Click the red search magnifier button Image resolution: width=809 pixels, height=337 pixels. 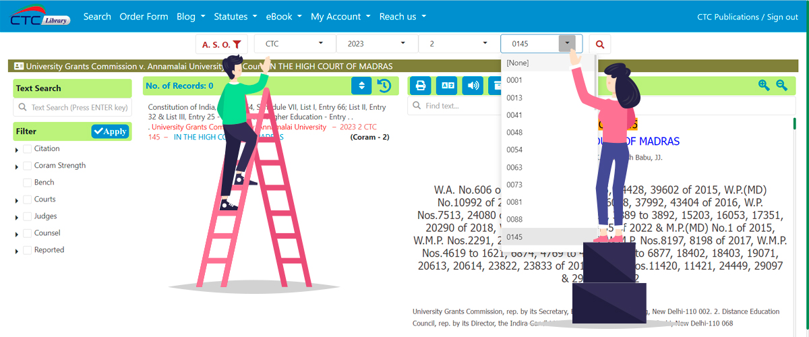point(599,44)
